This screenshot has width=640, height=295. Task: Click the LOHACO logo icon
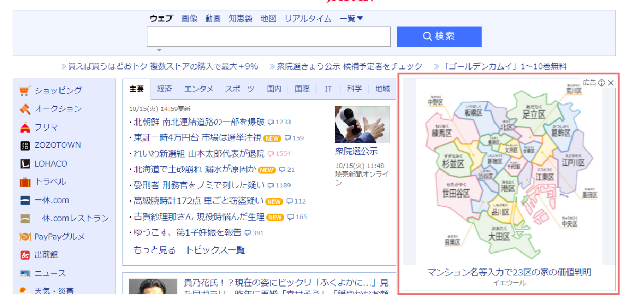click(25, 164)
